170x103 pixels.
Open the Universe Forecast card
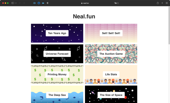(57, 54)
